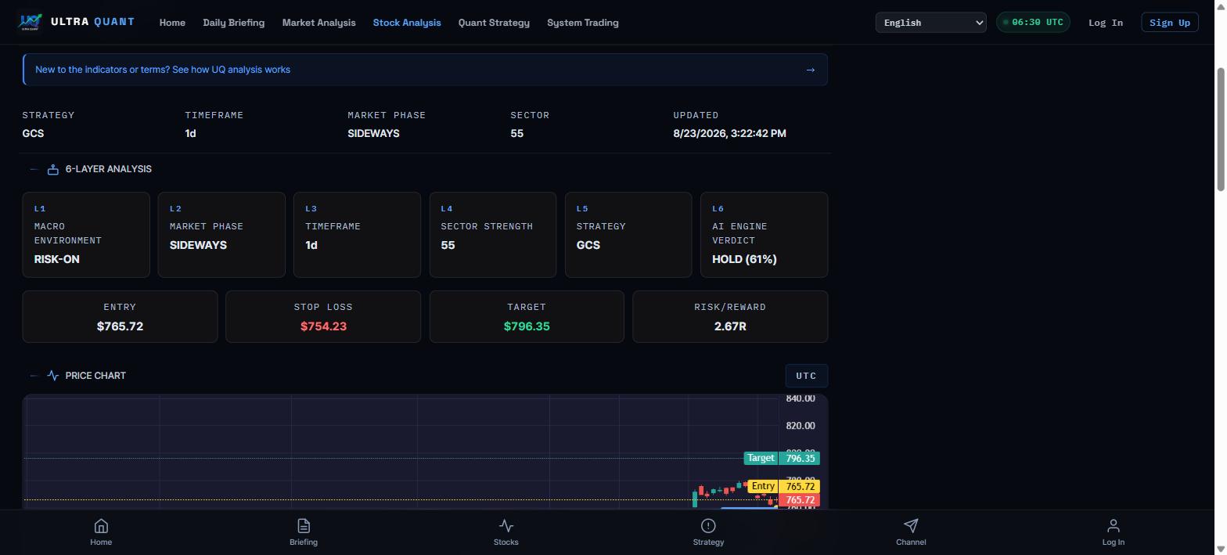Screen dimensions: 1227x555
Task: Open Channel paper-plane icon
Action: point(911,526)
